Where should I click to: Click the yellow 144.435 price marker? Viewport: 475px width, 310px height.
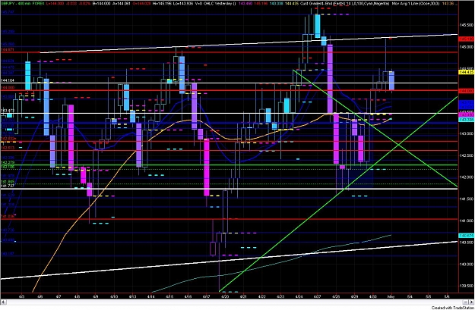pos(466,72)
